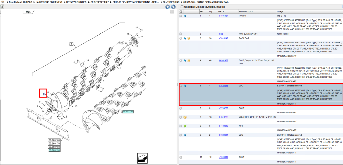Click the blue arrow icon in the RASP BAR row
Screen dimensions: 343x165
click(185, 38)
